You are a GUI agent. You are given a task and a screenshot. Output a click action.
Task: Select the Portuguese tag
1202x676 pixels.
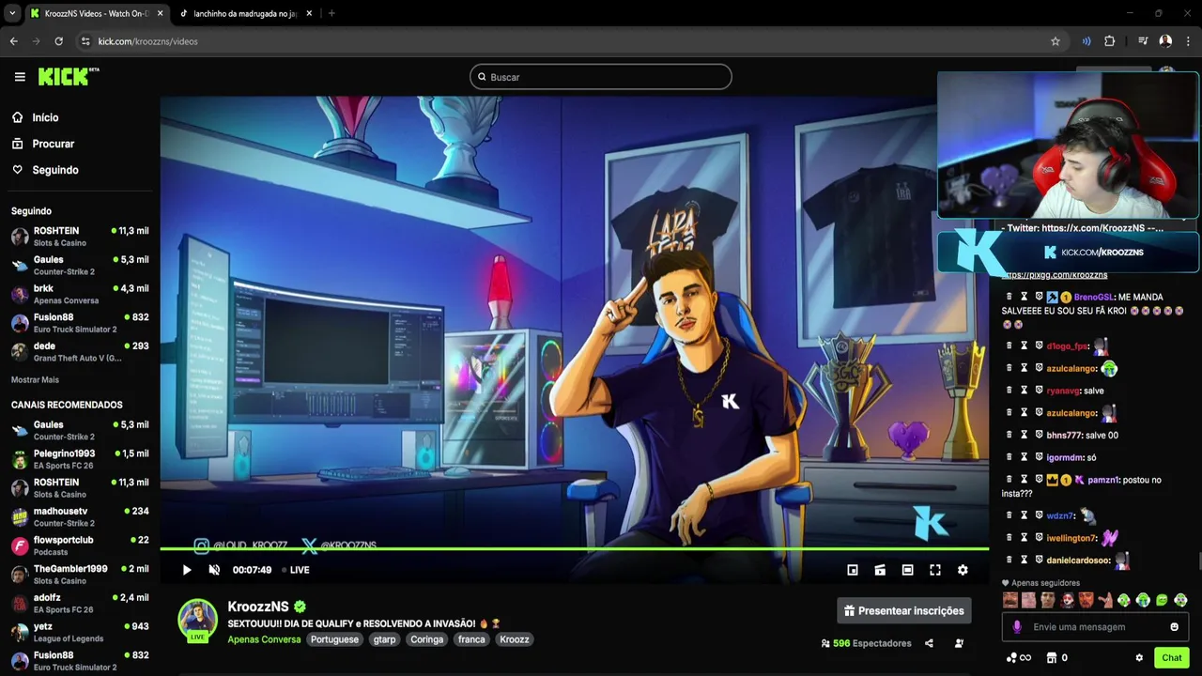334,639
